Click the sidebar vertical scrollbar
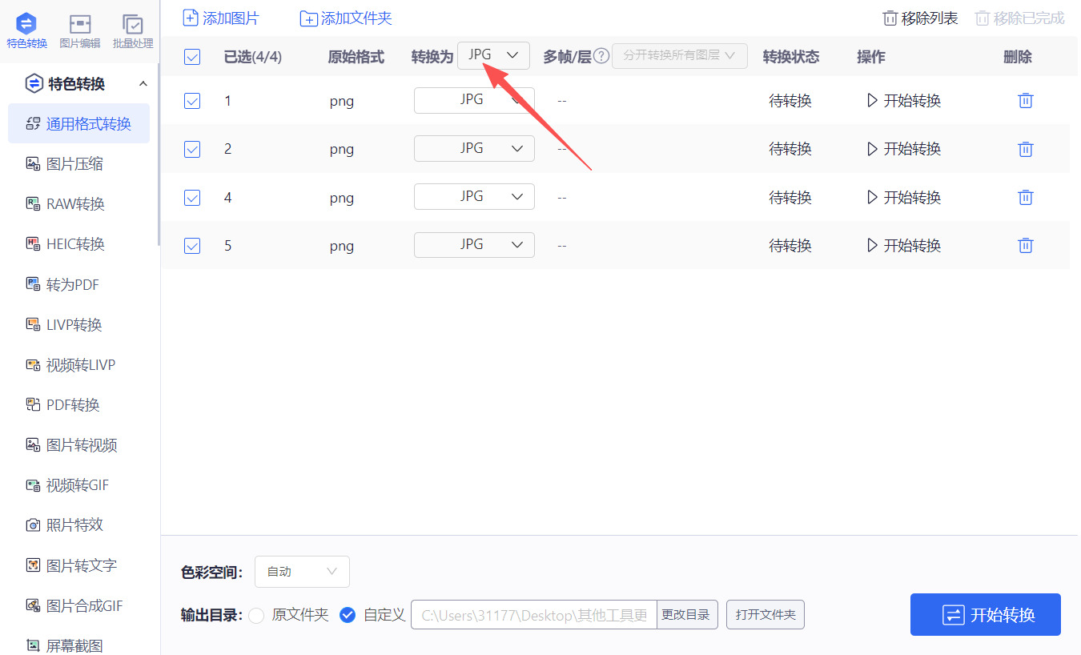This screenshot has width=1081, height=655. click(158, 155)
